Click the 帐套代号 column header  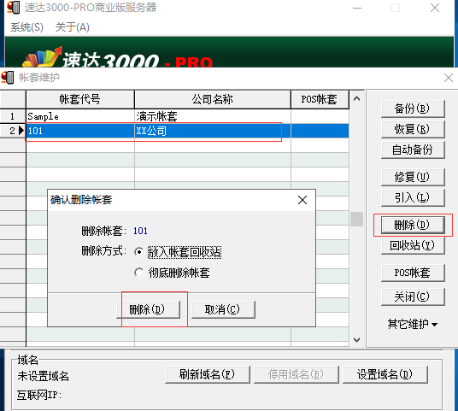(x=80, y=99)
